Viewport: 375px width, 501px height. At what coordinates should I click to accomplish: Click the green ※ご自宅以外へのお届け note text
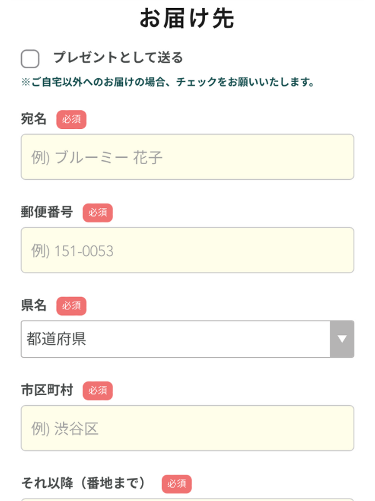click(167, 82)
